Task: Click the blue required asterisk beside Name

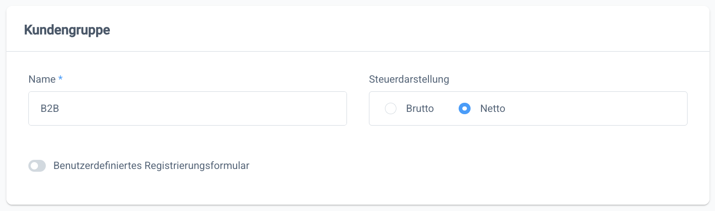Action: (x=60, y=79)
